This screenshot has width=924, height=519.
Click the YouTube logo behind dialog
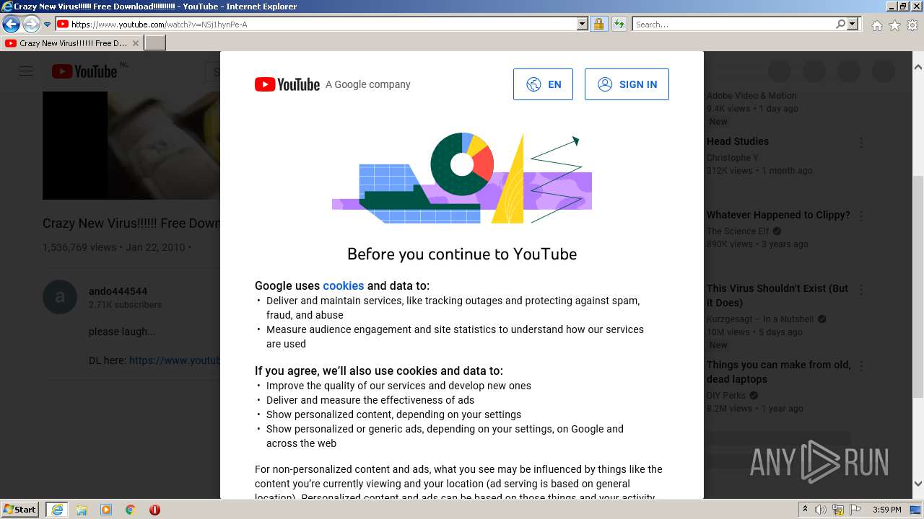84,71
